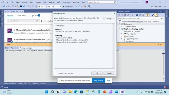Open Microsoft Edge from the taskbar

76,92
